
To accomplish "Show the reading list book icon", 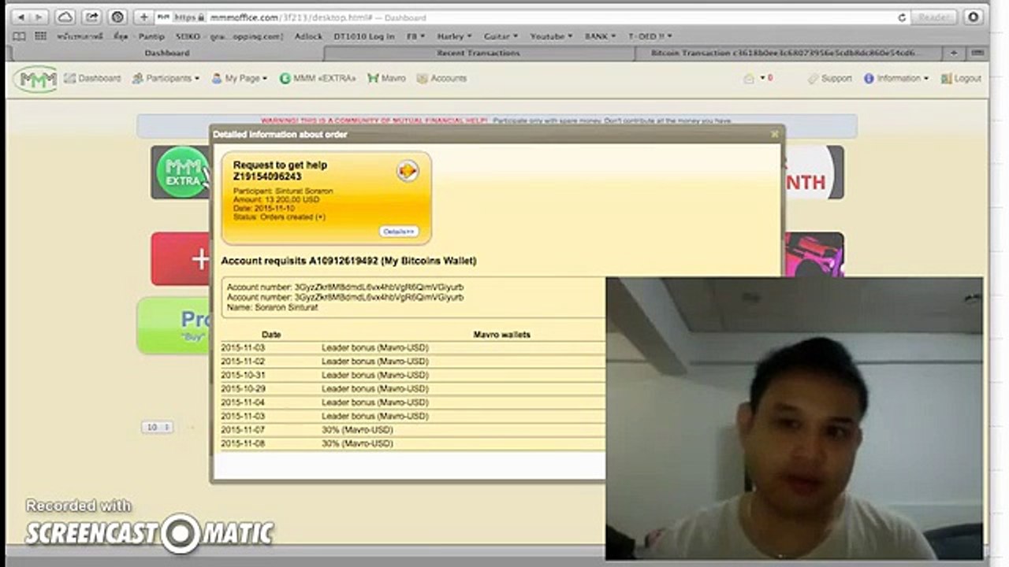I will pyautogui.click(x=20, y=36).
